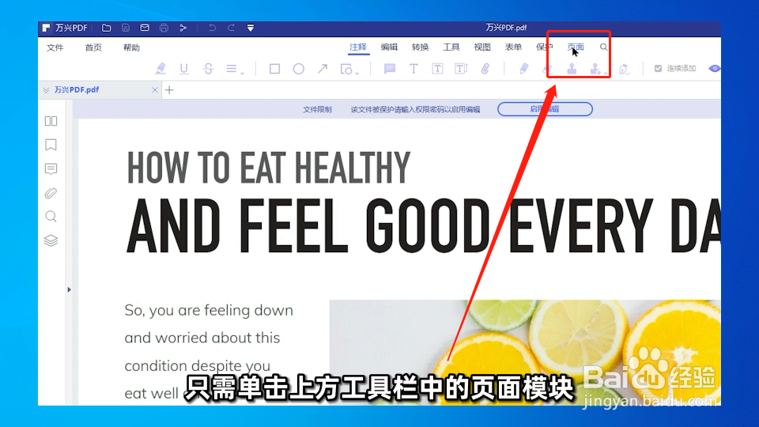Click the 文件限制 label

click(x=318, y=109)
